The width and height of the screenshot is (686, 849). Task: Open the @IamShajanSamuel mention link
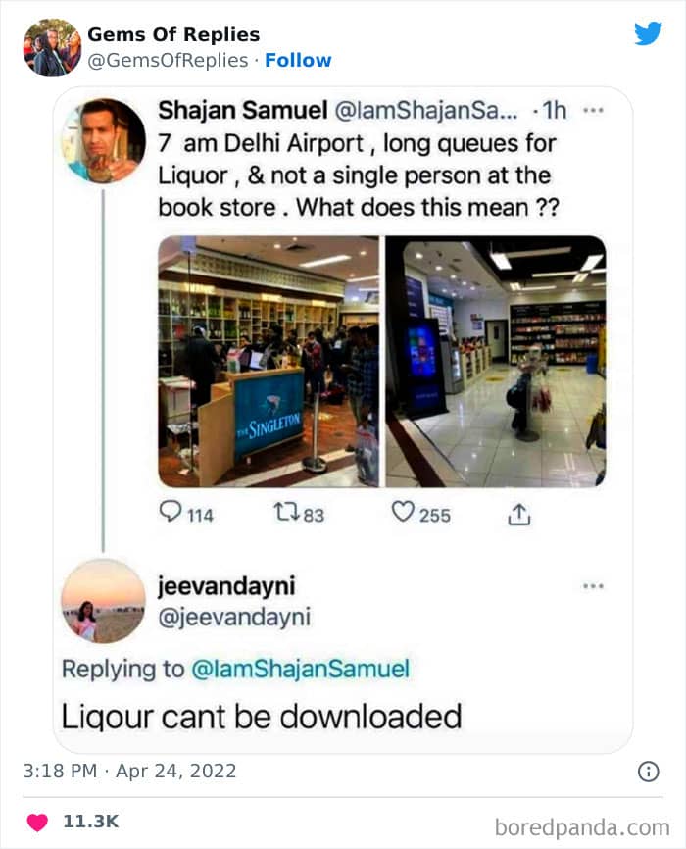coord(301,669)
